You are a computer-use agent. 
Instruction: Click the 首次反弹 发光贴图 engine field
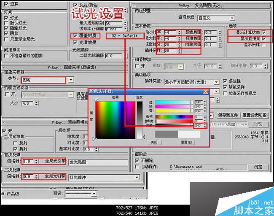click(99, 162)
